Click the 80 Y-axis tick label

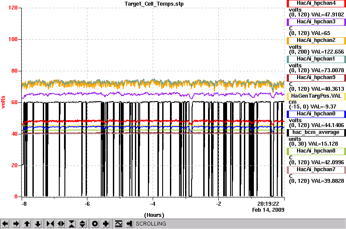click(x=14, y=71)
